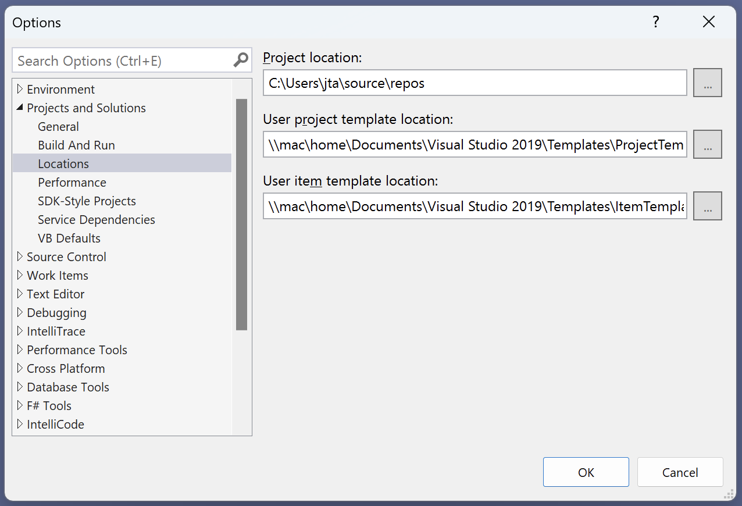Dismiss the dialog with Cancel

click(680, 472)
